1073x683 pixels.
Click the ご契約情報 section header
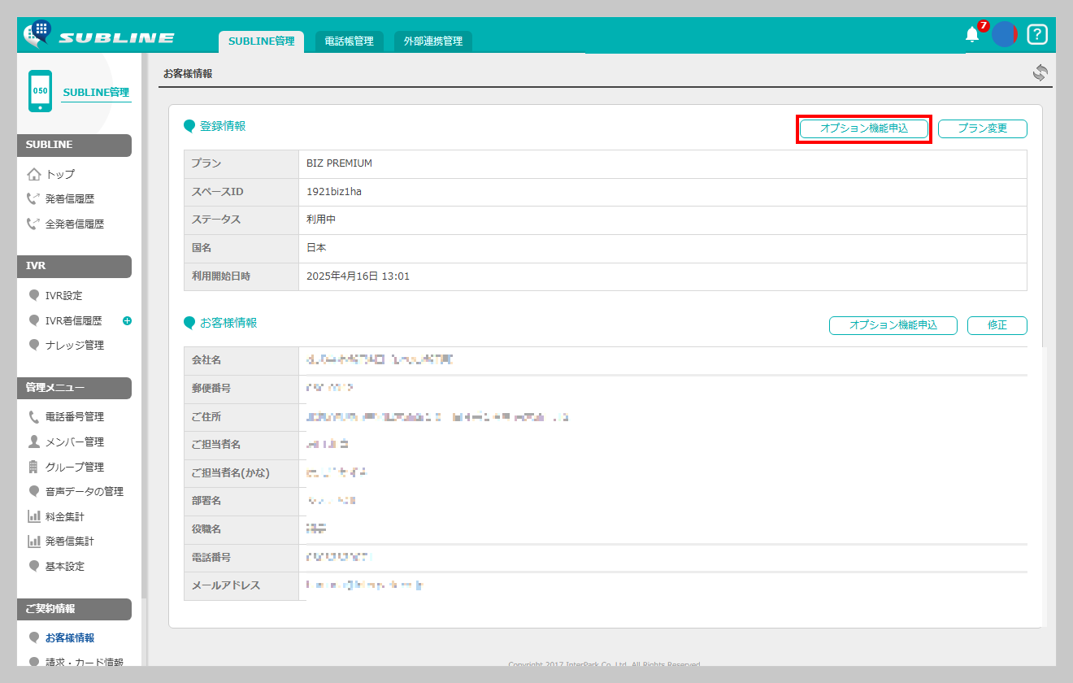(74, 609)
